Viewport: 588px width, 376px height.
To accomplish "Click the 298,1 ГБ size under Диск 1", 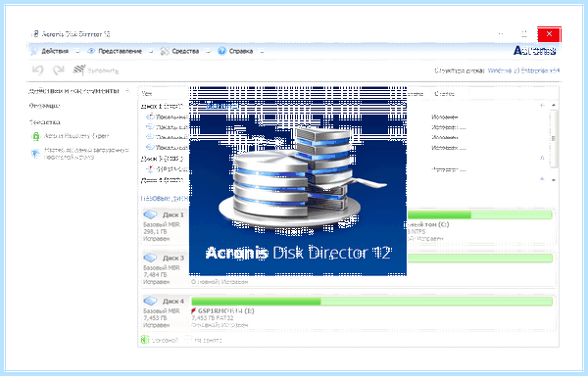I will click(x=155, y=232).
